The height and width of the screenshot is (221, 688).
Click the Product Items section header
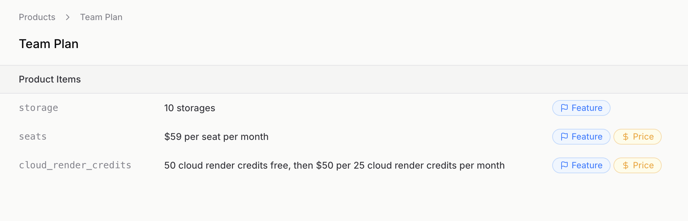[50, 79]
